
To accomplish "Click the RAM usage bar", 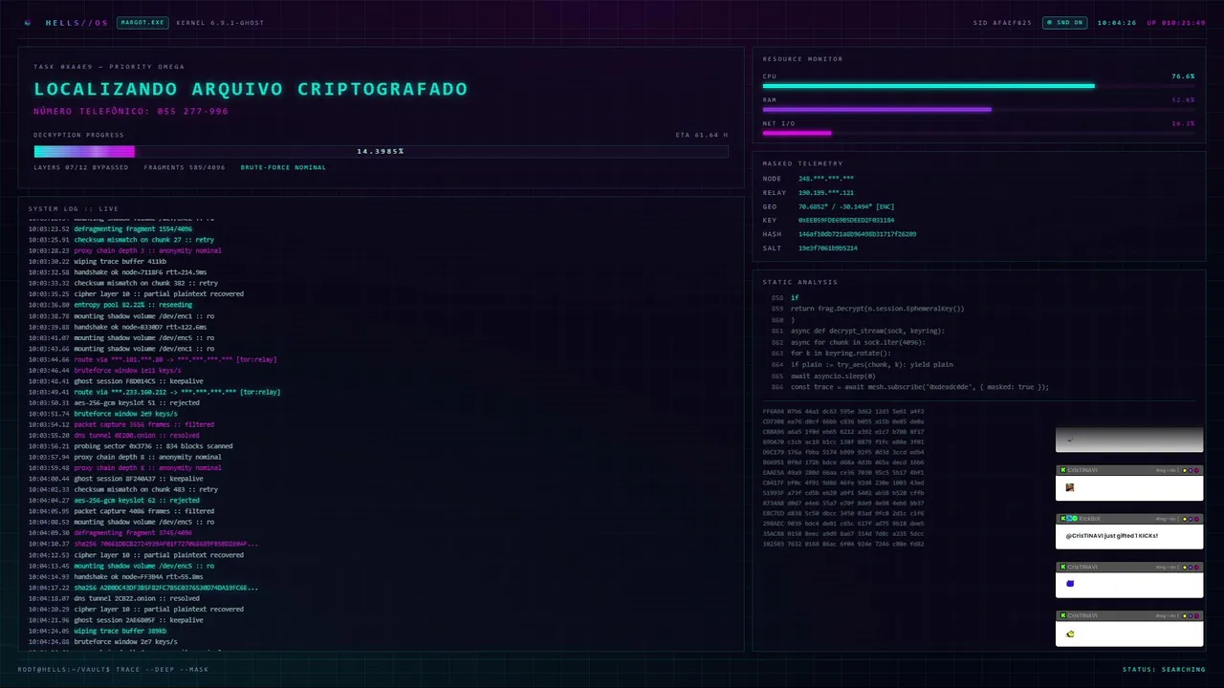I will pos(978,109).
